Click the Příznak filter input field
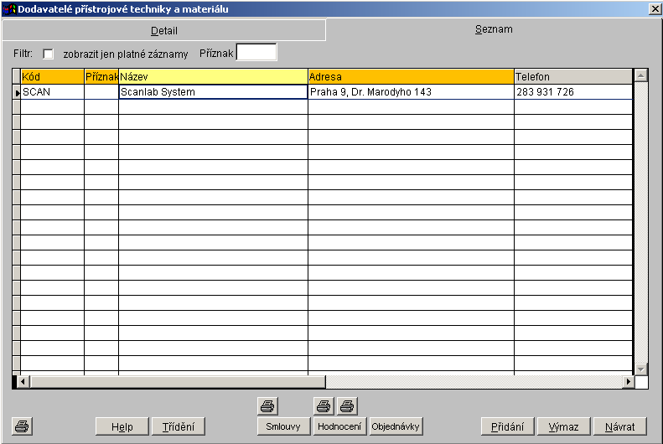 click(x=256, y=53)
